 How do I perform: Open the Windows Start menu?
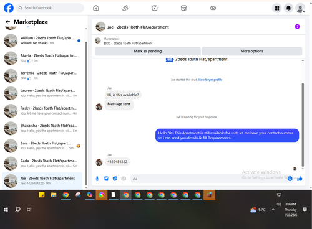(6, 210)
